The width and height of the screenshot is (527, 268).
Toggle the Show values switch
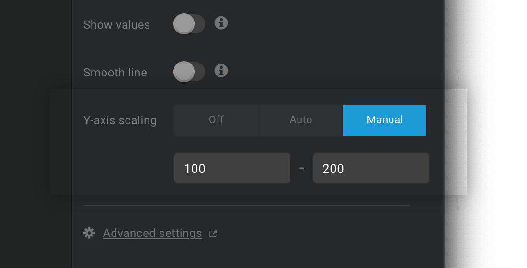(189, 24)
